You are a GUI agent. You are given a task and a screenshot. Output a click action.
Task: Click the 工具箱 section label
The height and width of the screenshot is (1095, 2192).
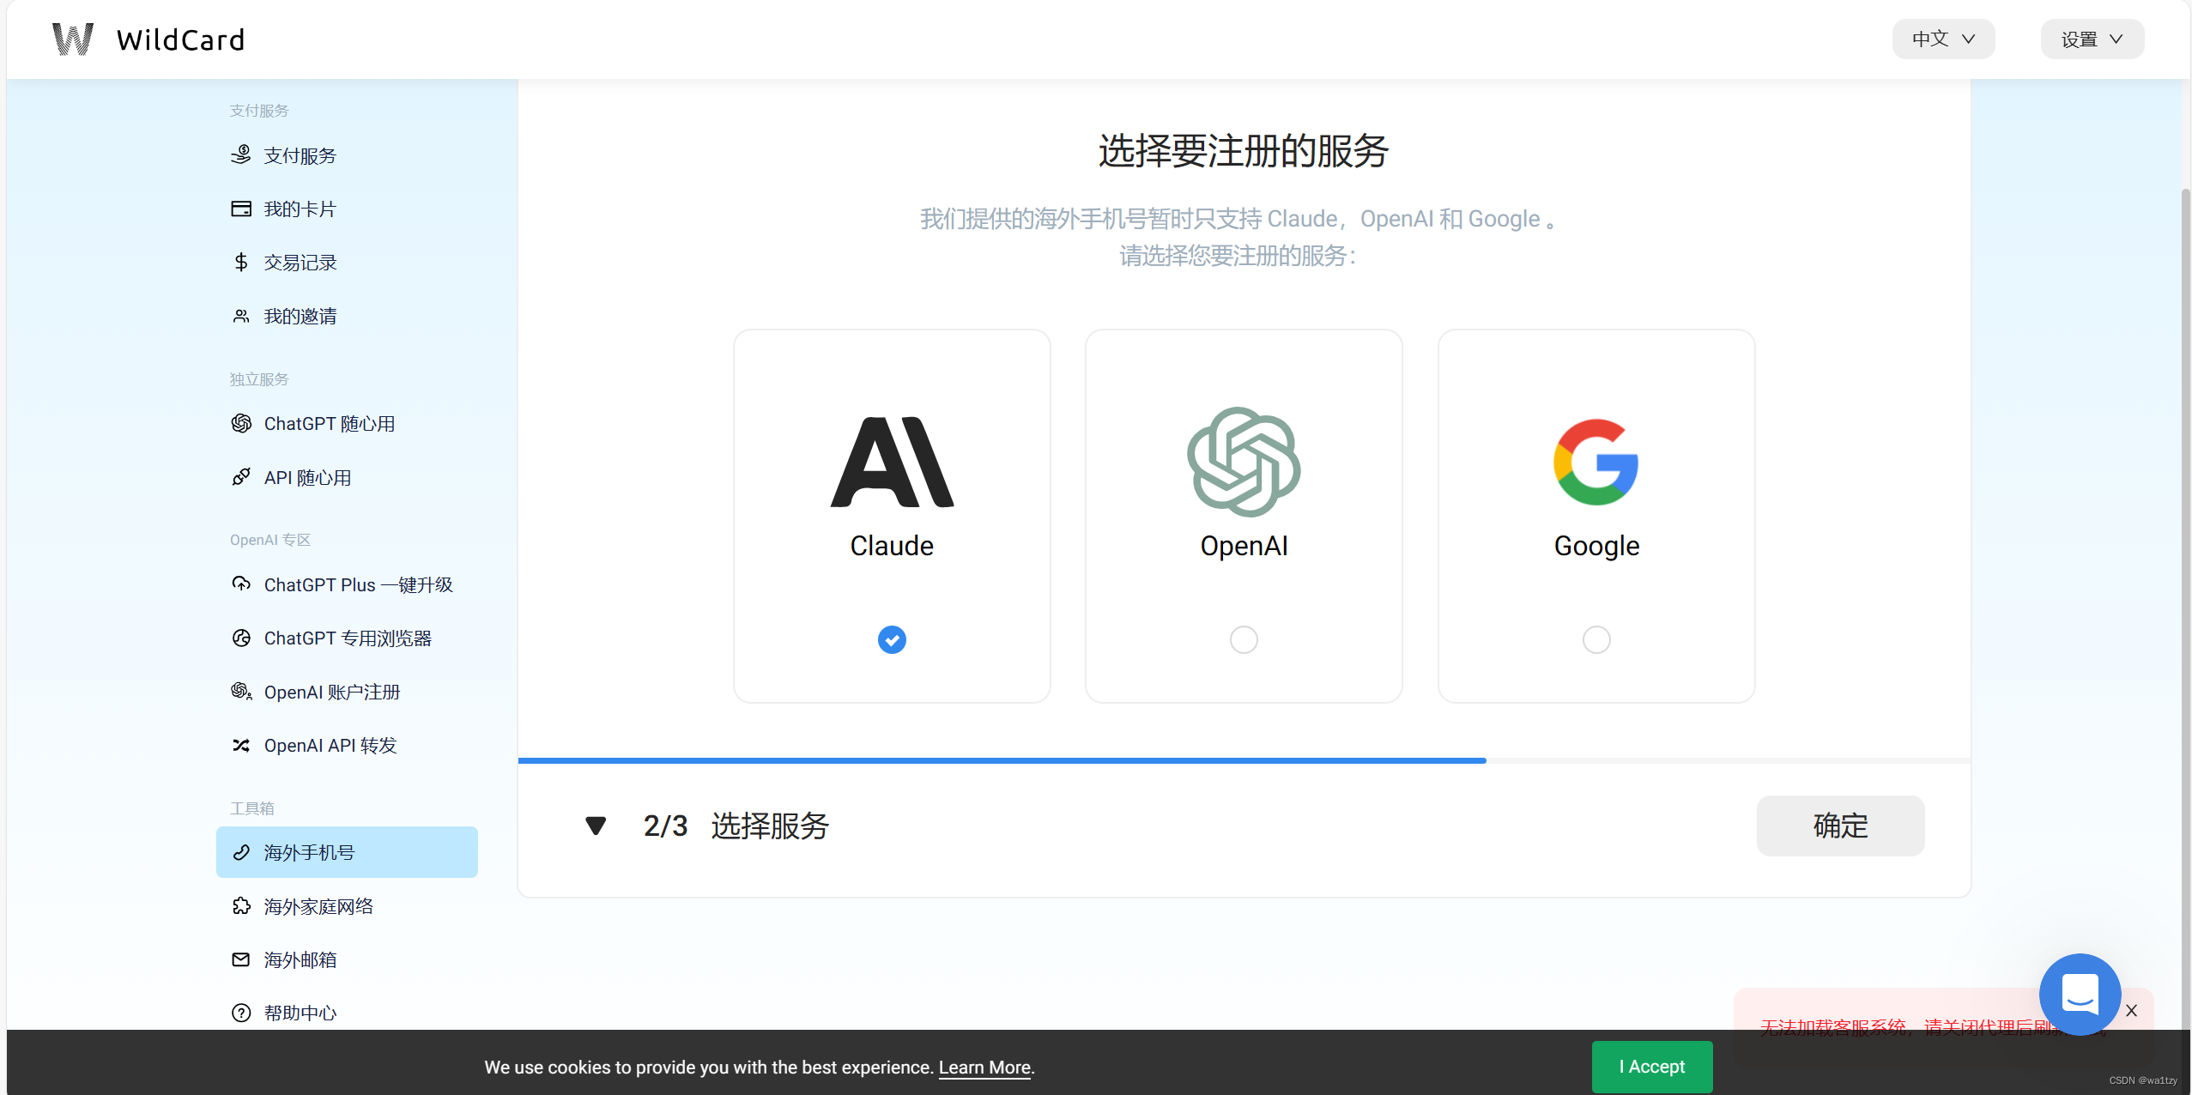click(252, 808)
